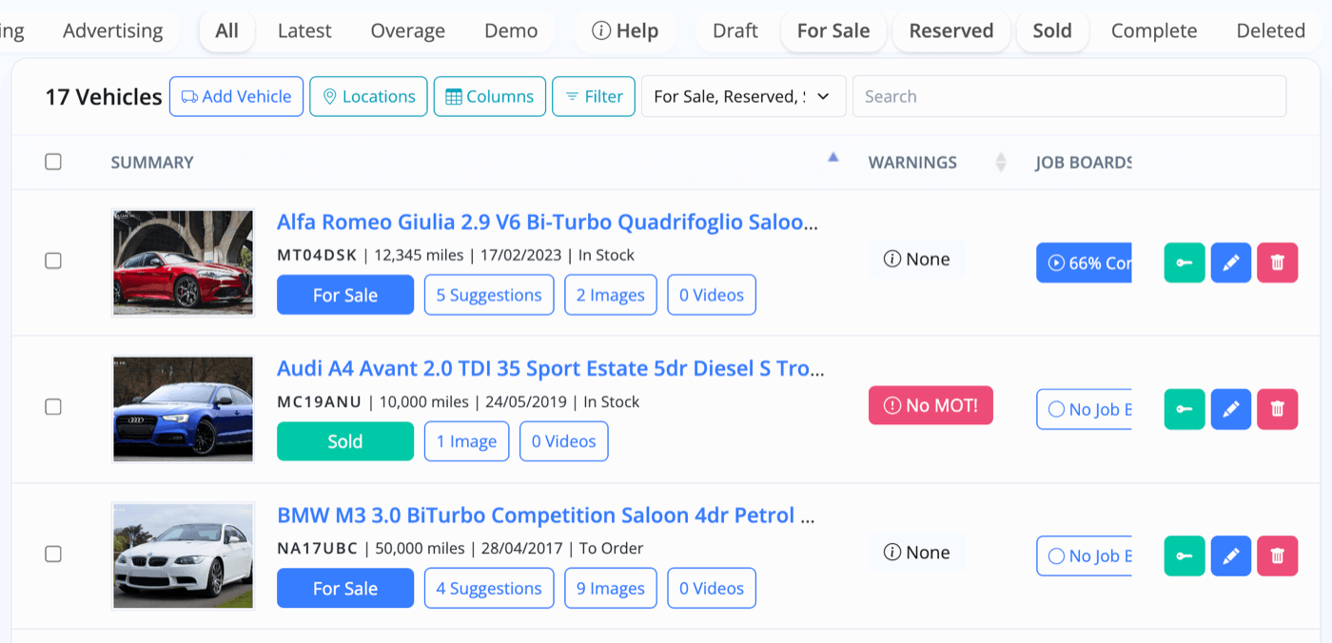Click the 66% job board progress button
Viewport: 1332px width, 643px height.
coord(1084,263)
